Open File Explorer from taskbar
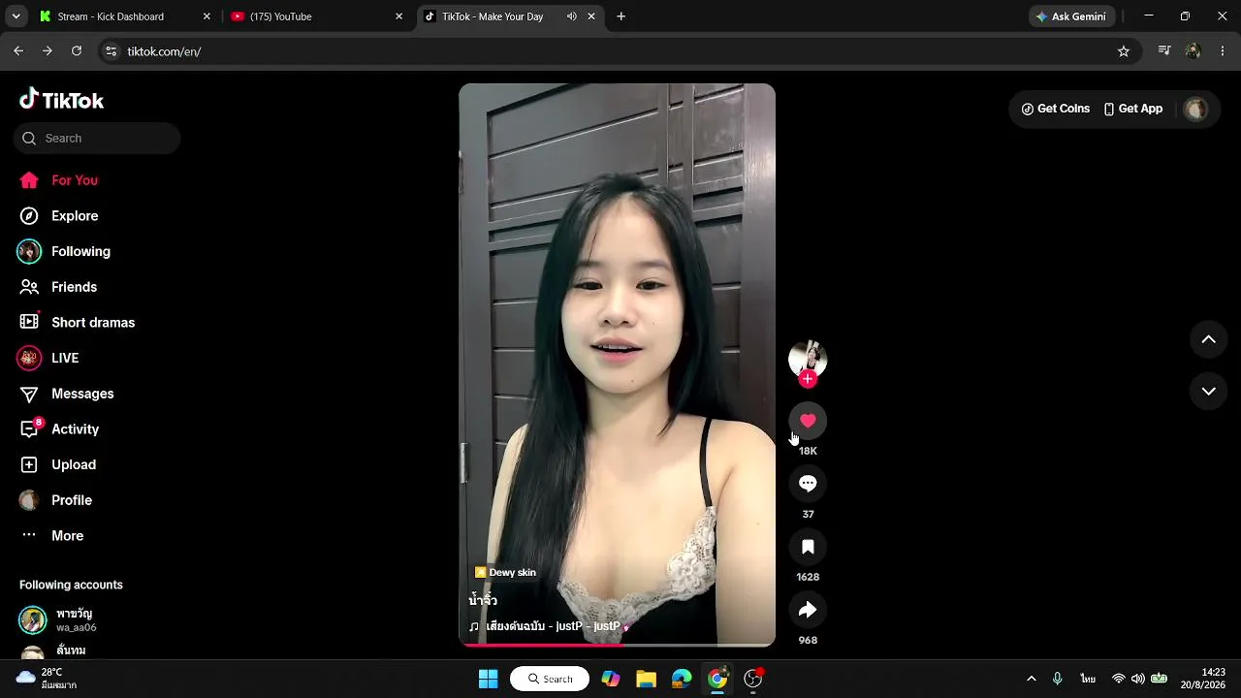The height and width of the screenshot is (698, 1241). click(x=646, y=679)
